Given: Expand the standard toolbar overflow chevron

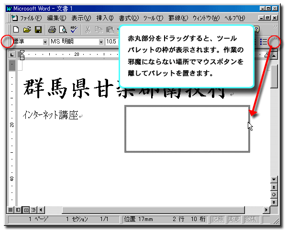Looking at the screenshot, I should tap(275, 26).
